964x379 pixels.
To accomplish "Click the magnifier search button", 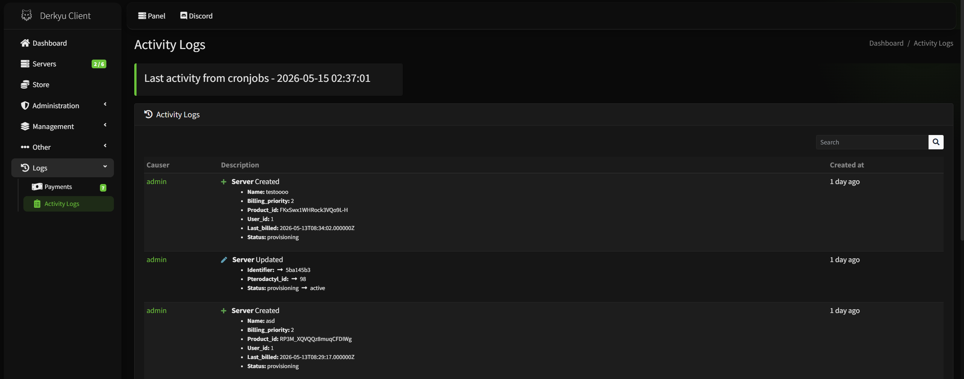I will coord(936,142).
